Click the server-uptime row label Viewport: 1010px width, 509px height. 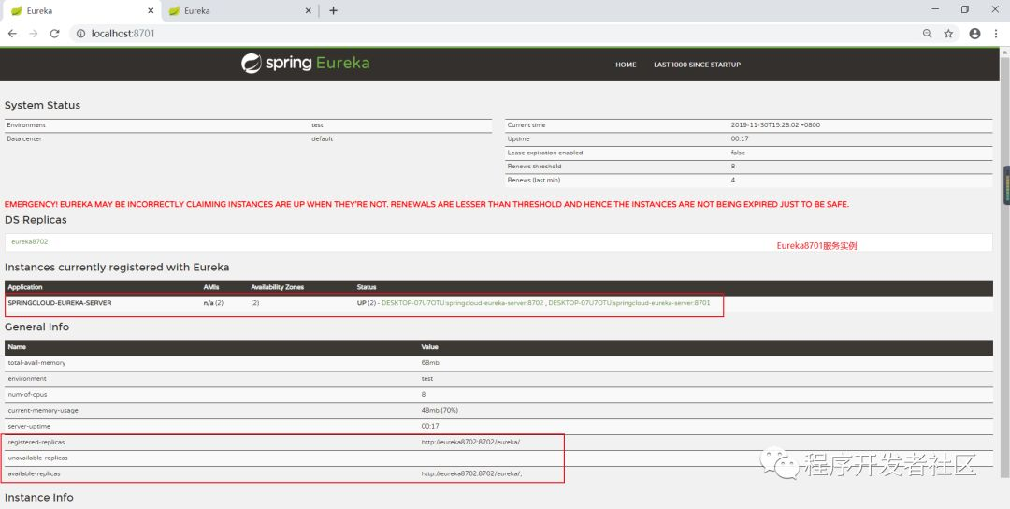pos(29,426)
